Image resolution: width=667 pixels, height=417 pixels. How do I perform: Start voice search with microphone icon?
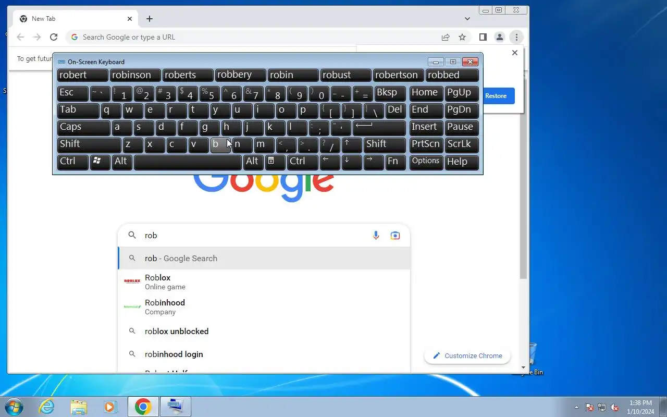pyautogui.click(x=376, y=236)
